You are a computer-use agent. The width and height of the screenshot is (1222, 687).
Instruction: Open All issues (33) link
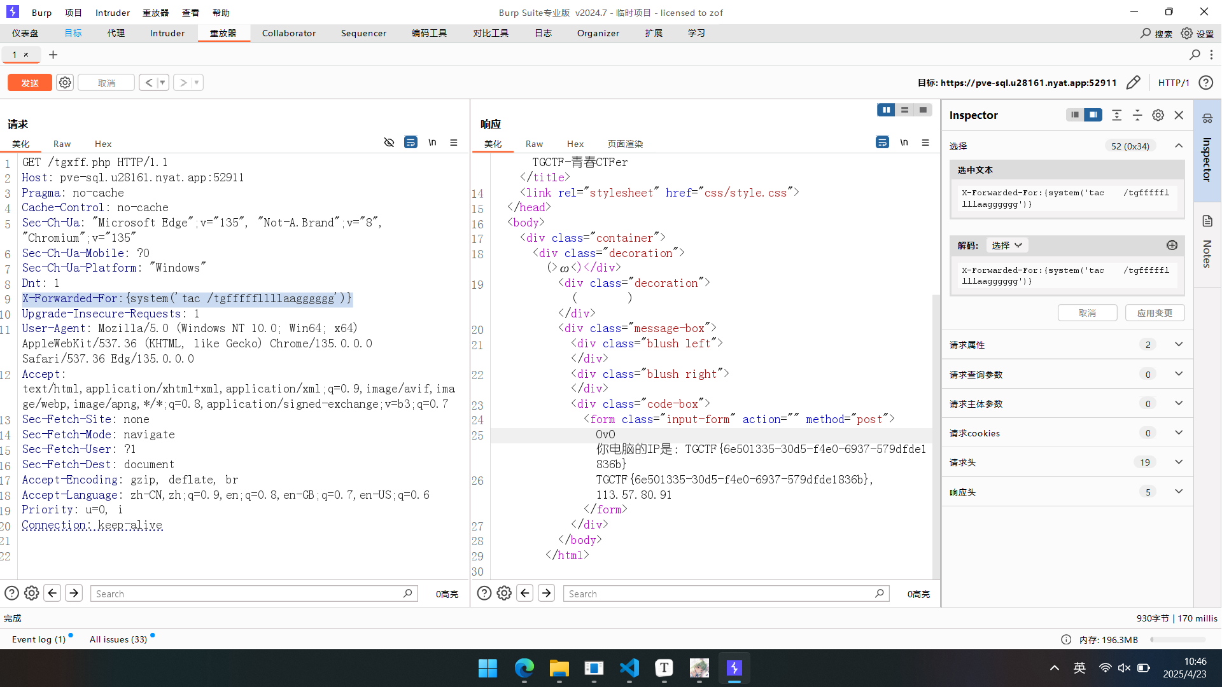pyautogui.click(x=118, y=639)
